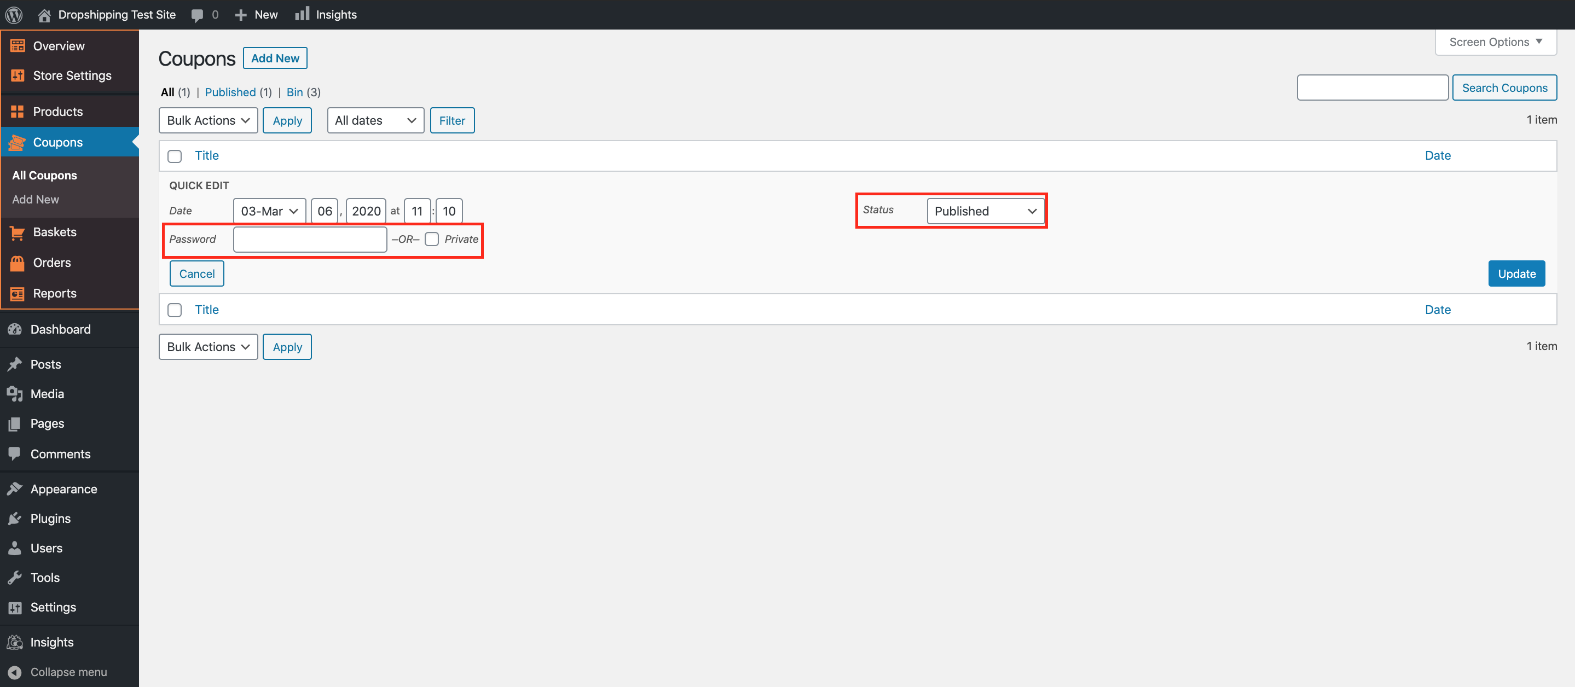Check the bottom Title select-all checkbox

175,310
